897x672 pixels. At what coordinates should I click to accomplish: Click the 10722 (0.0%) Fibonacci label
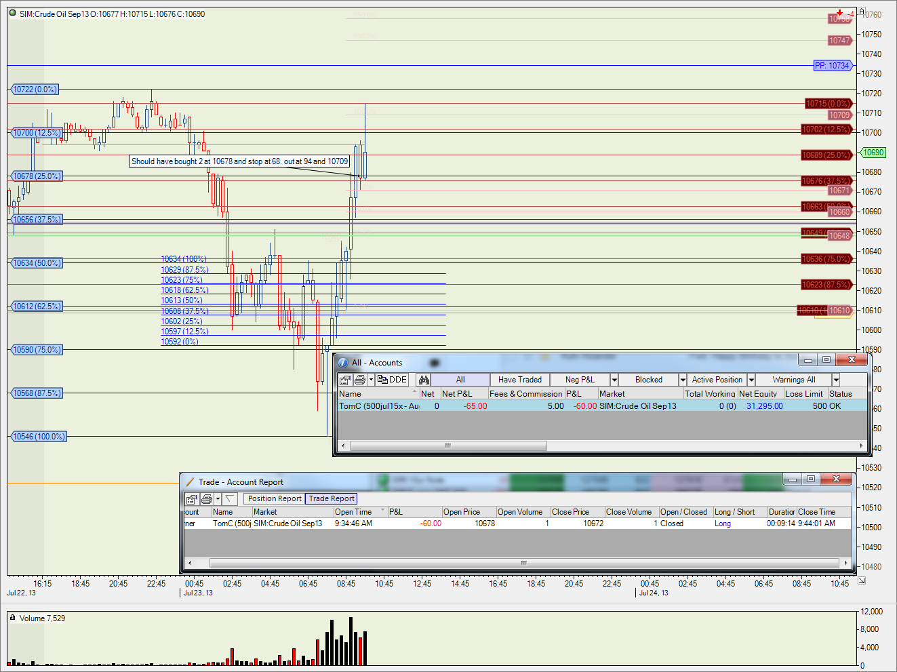click(35, 90)
